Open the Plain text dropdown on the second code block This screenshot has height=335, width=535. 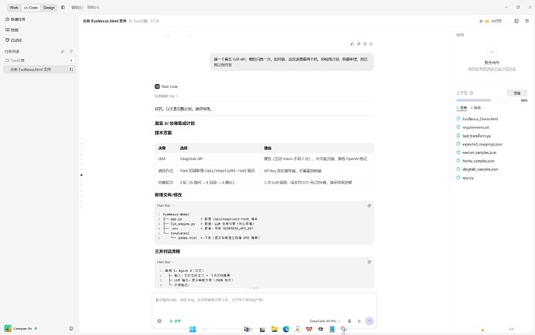(165, 262)
